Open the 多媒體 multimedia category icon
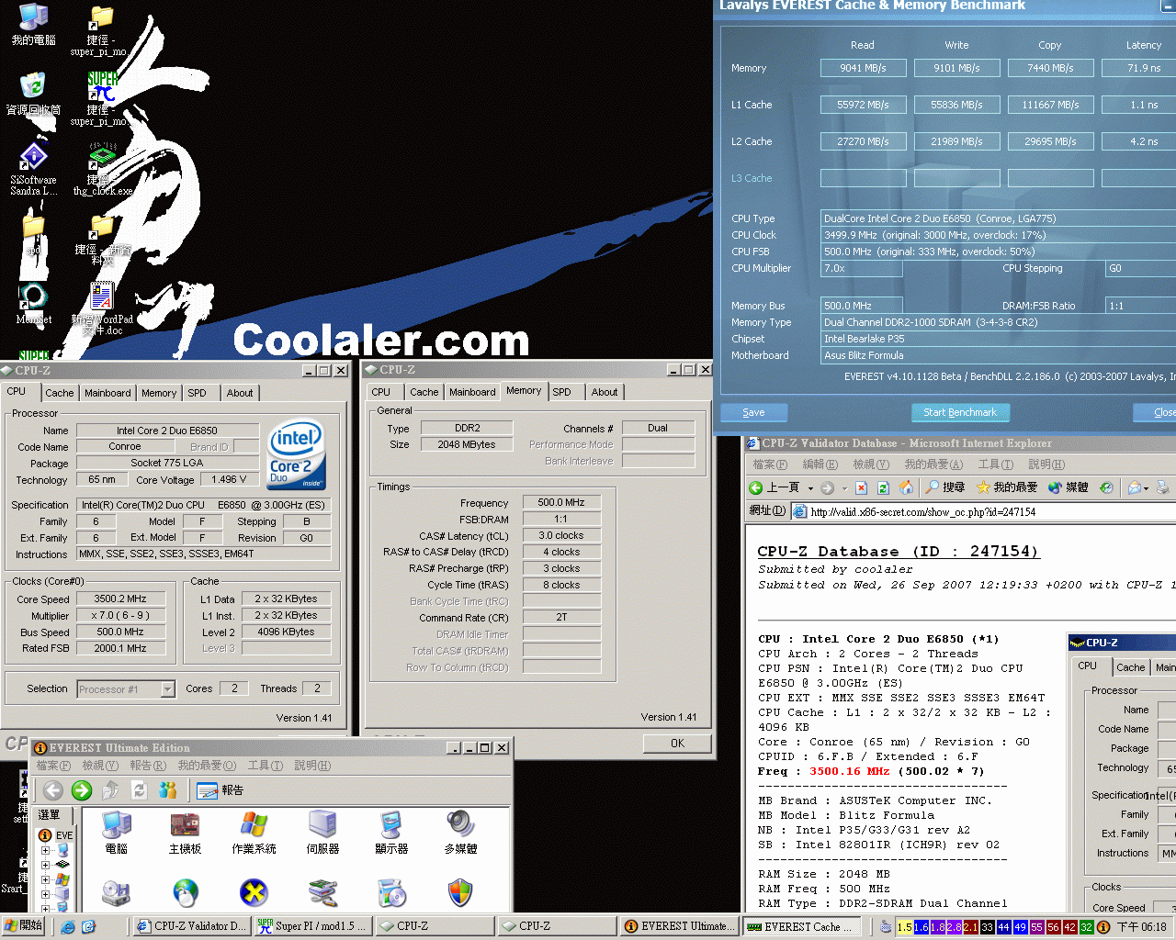1176x940 pixels. pos(460,833)
